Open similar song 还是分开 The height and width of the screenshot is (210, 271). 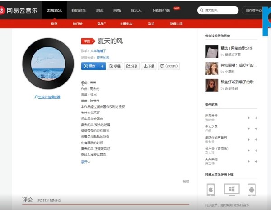[x=211, y=115]
